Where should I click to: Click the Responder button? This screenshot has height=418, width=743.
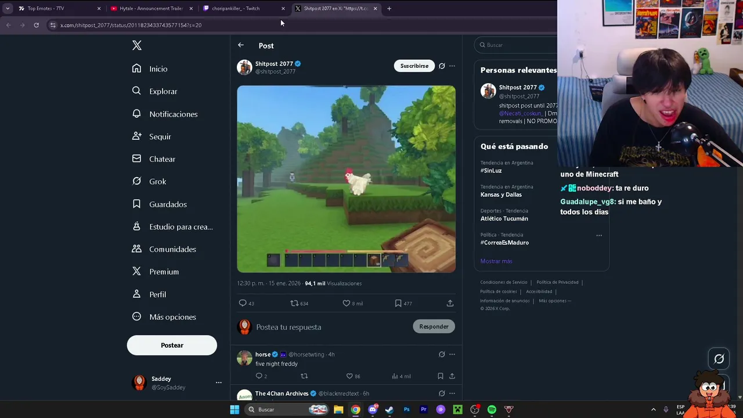434,326
